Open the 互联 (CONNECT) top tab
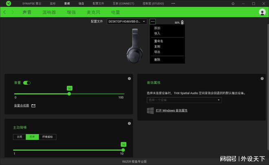 click(123, 3)
